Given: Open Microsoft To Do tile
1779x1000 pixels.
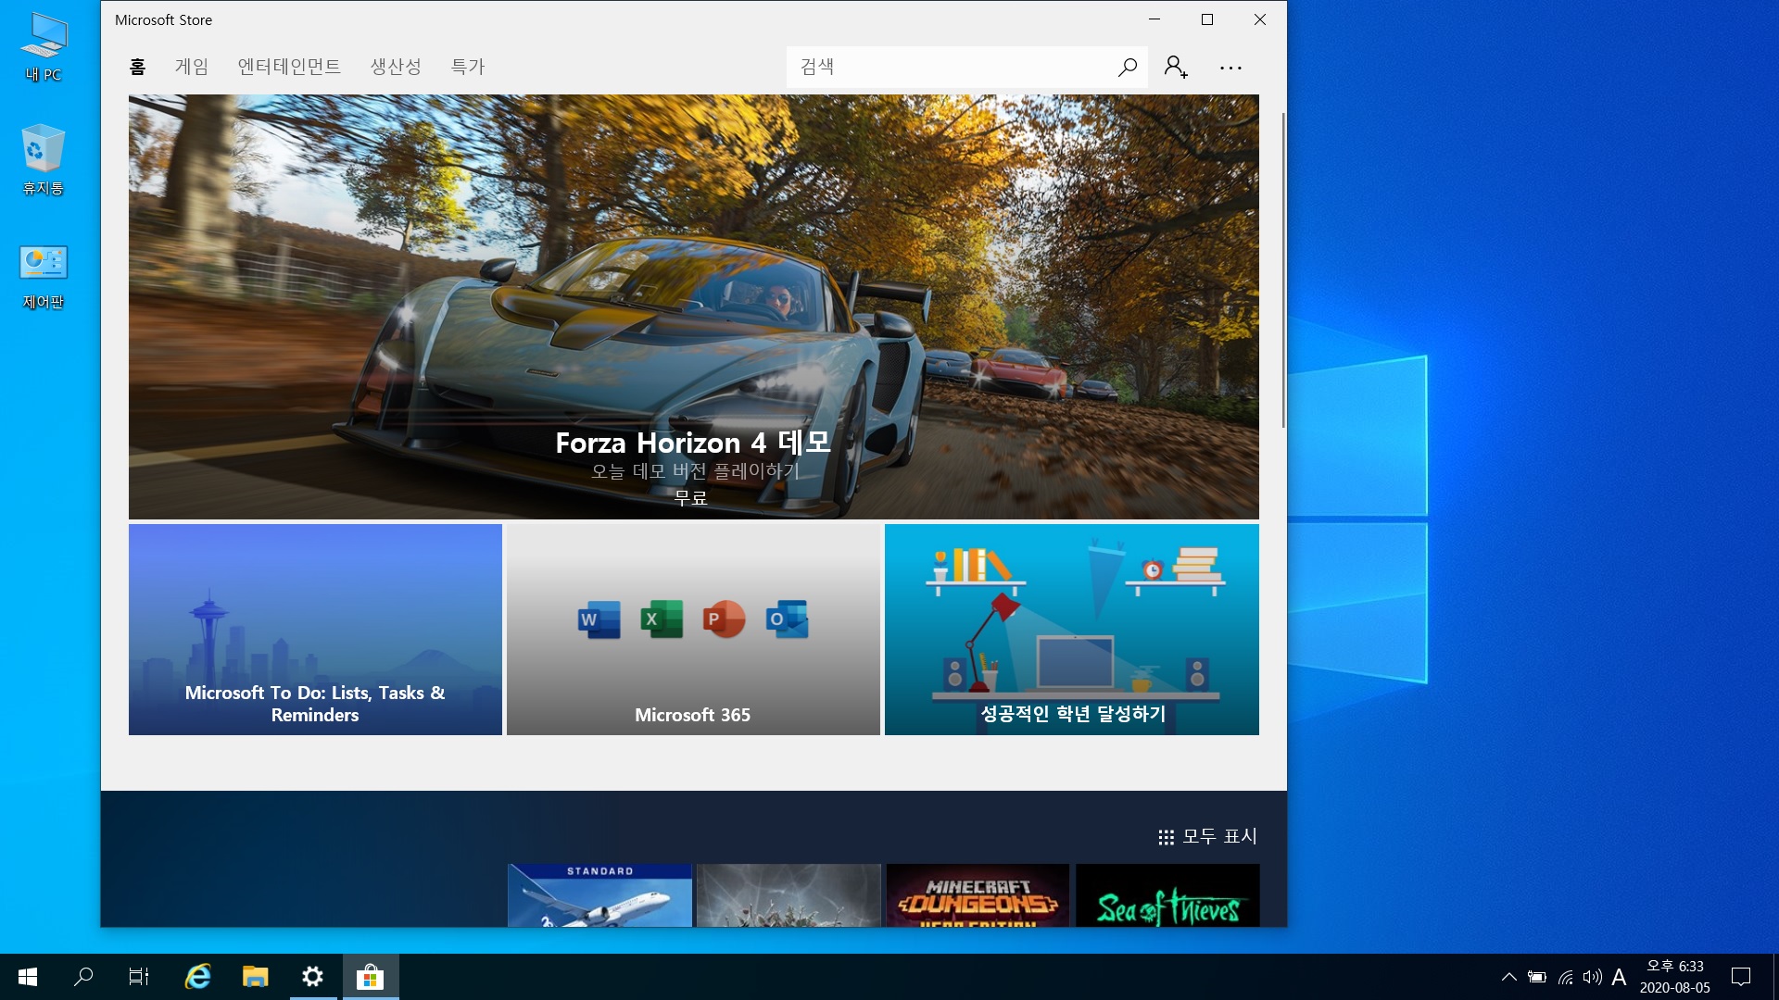Looking at the screenshot, I should pyautogui.click(x=315, y=630).
